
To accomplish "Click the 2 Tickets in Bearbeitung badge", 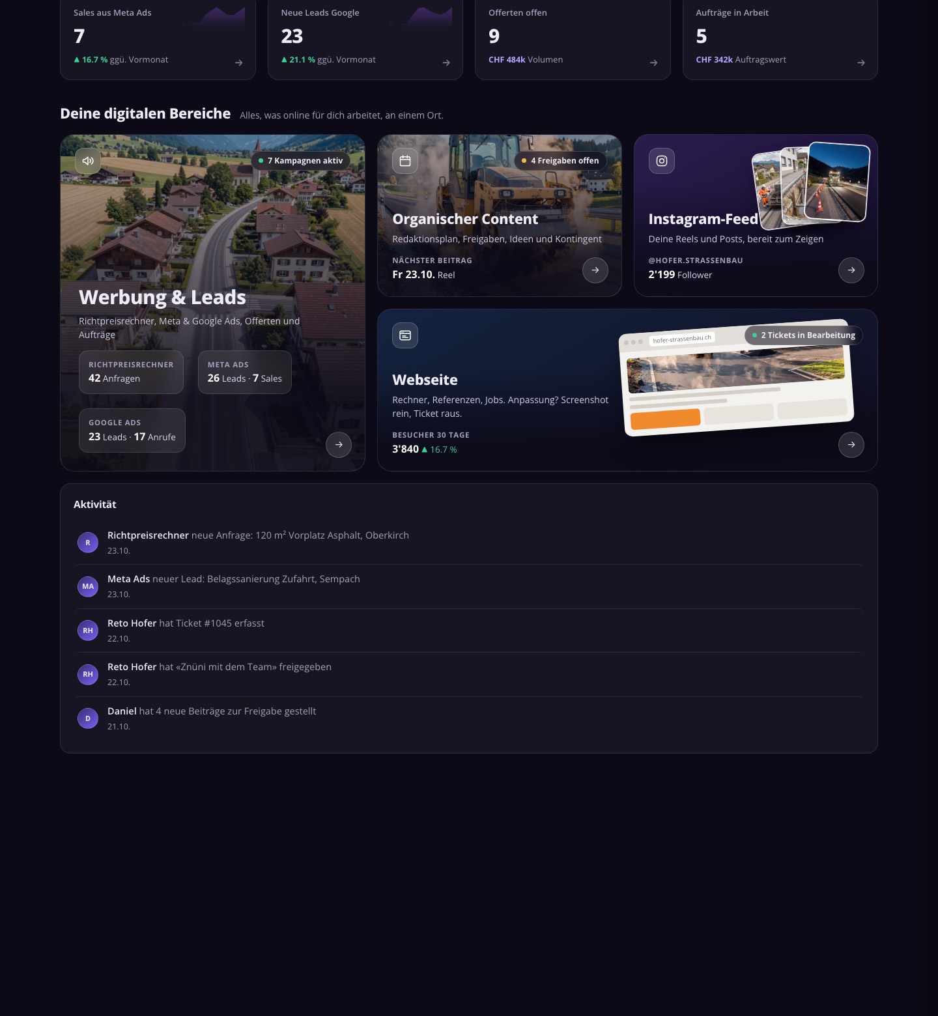I will [x=804, y=335].
